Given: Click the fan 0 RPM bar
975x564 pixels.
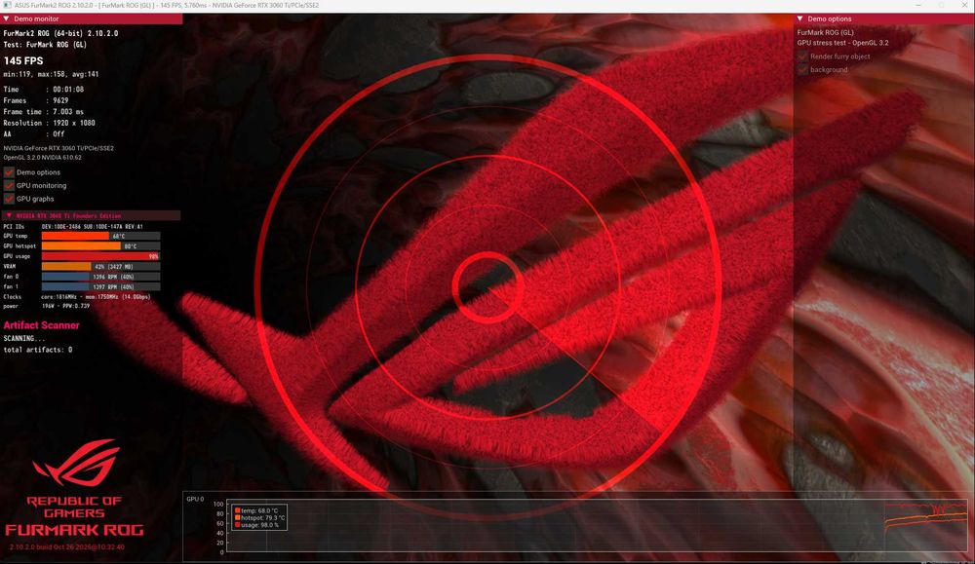Looking at the screenshot, I should click(100, 277).
